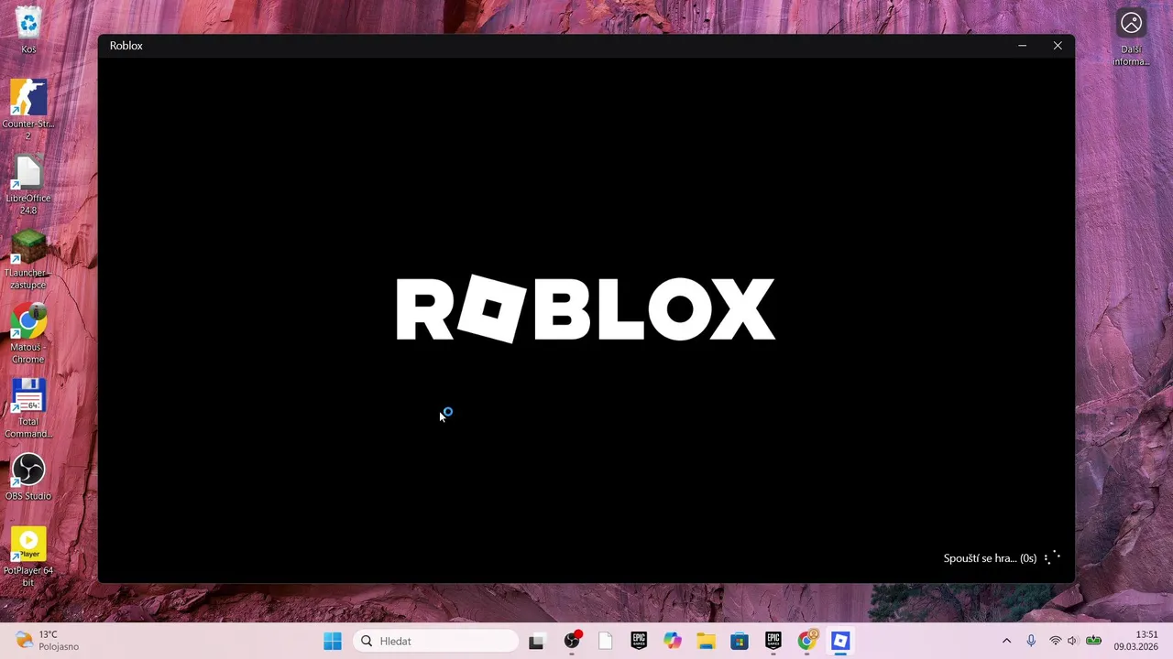The image size is (1173, 659).
Task: Click the Roblox taskbar icon
Action: (x=840, y=641)
